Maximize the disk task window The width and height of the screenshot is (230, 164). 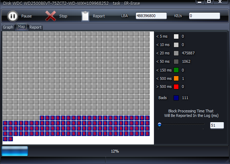coord(209,2)
